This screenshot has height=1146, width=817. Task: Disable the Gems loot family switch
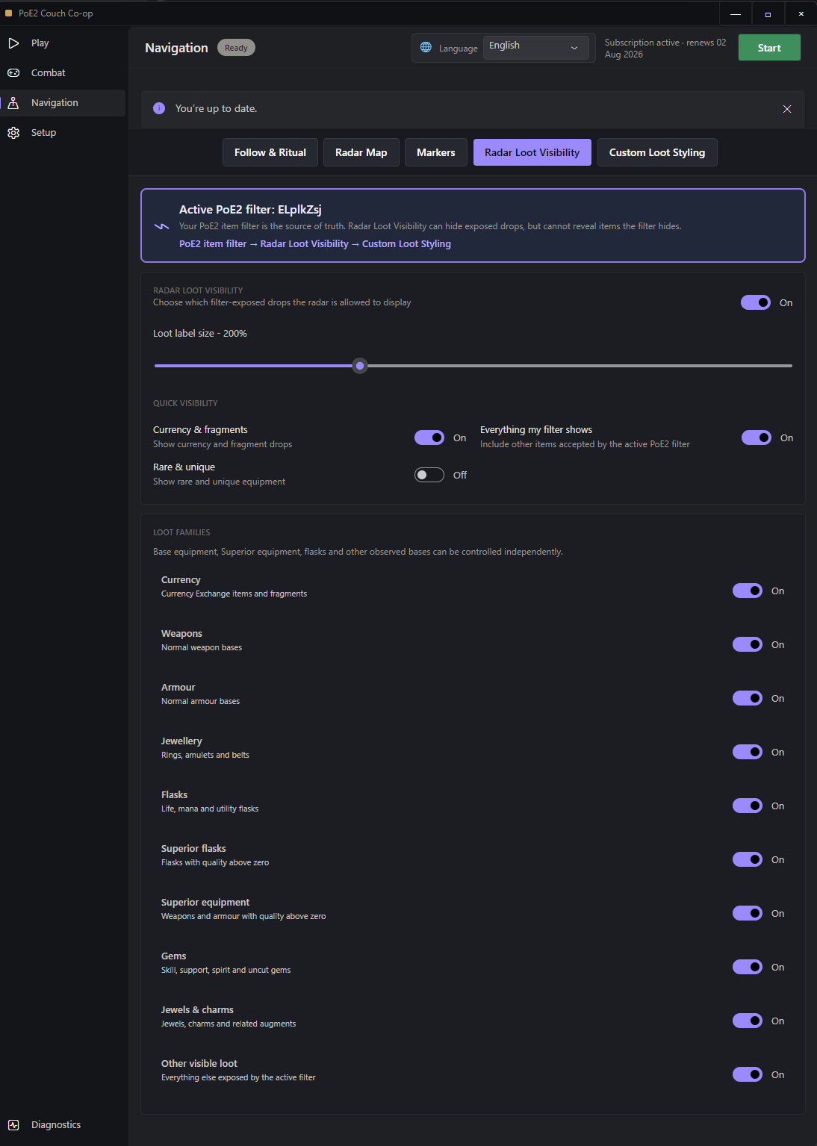click(x=748, y=967)
